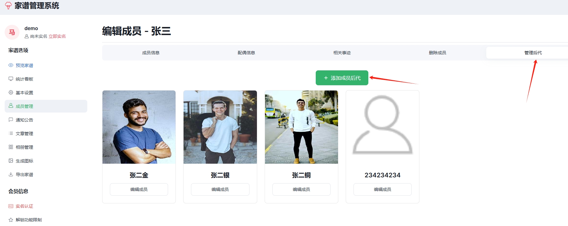Click the name 234234234
This screenshot has height=226, width=568.
[383, 175]
